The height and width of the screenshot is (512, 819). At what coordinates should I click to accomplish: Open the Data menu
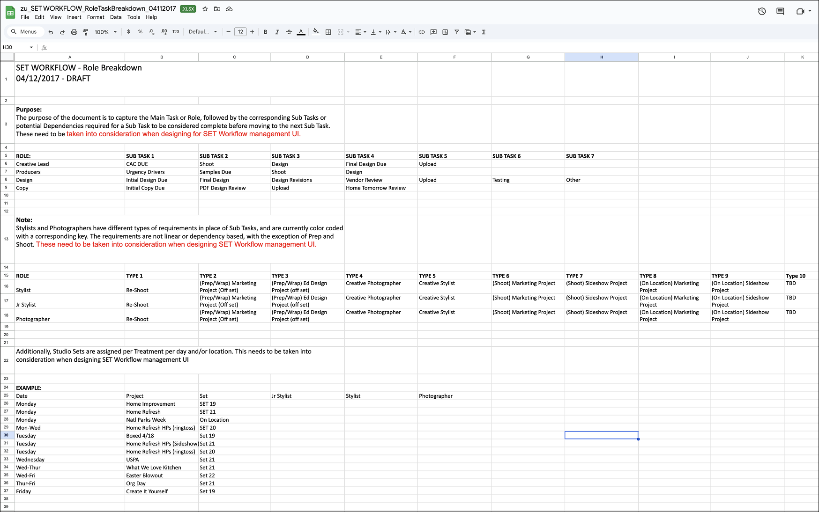(x=116, y=17)
